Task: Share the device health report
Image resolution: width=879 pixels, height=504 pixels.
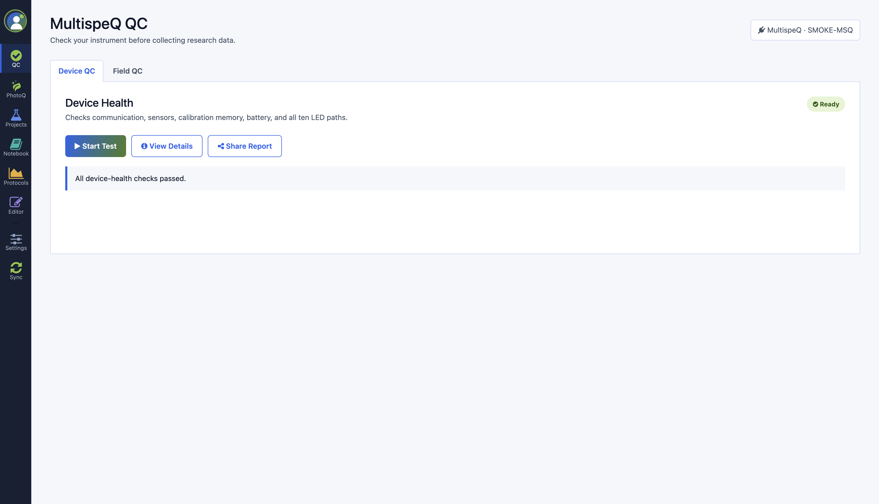Action: tap(245, 146)
